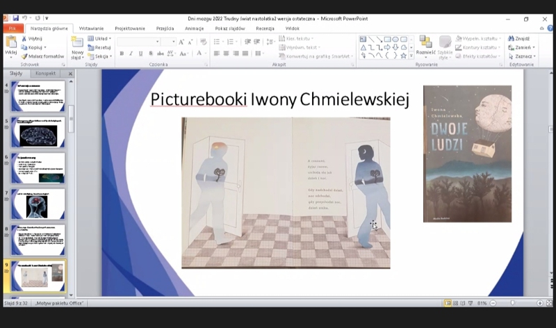Screen dimensions: 556x328
Task: Click the zoom out minus button
Action: [x=493, y=303]
